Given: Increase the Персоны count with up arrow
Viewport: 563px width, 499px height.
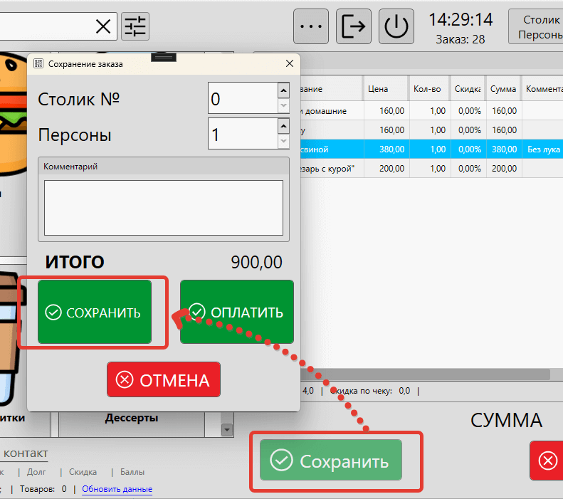Looking at the screenshot, I should 283,126.
